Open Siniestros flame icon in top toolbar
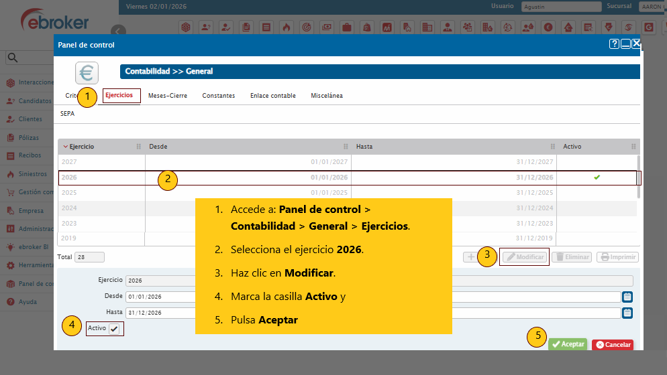 click(x=286, y=27)
